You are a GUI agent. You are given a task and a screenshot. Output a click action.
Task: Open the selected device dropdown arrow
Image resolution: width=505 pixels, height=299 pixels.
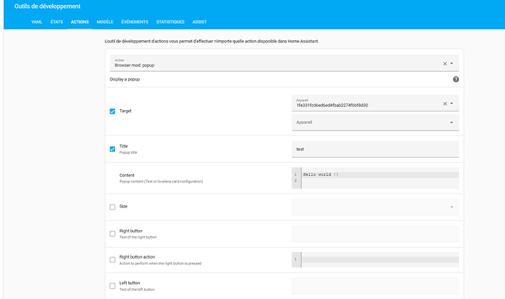tap(452, 103)
